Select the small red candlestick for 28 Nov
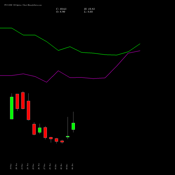Image resolution: width=175 pixels, height=175 pixels. (51, 138)
